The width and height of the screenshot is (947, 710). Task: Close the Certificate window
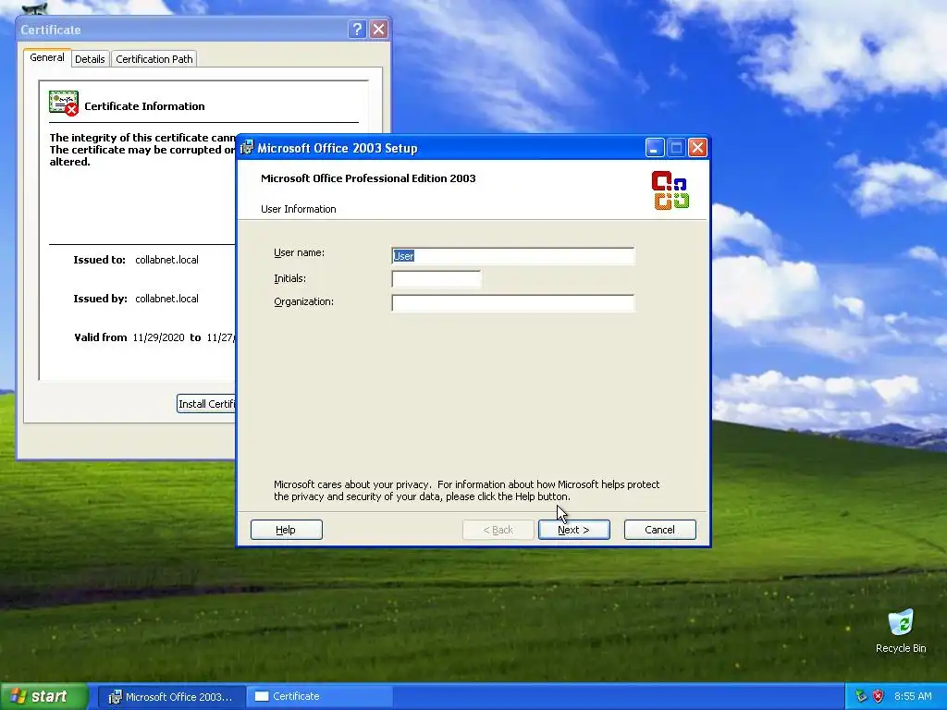378,29
